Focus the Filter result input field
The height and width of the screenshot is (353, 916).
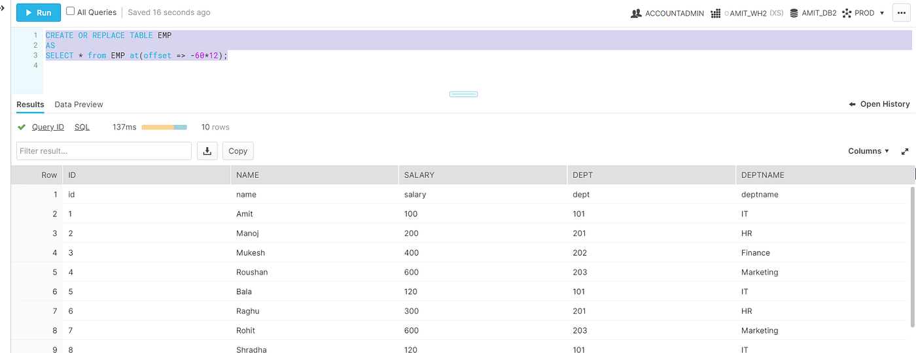pos(104,151)
